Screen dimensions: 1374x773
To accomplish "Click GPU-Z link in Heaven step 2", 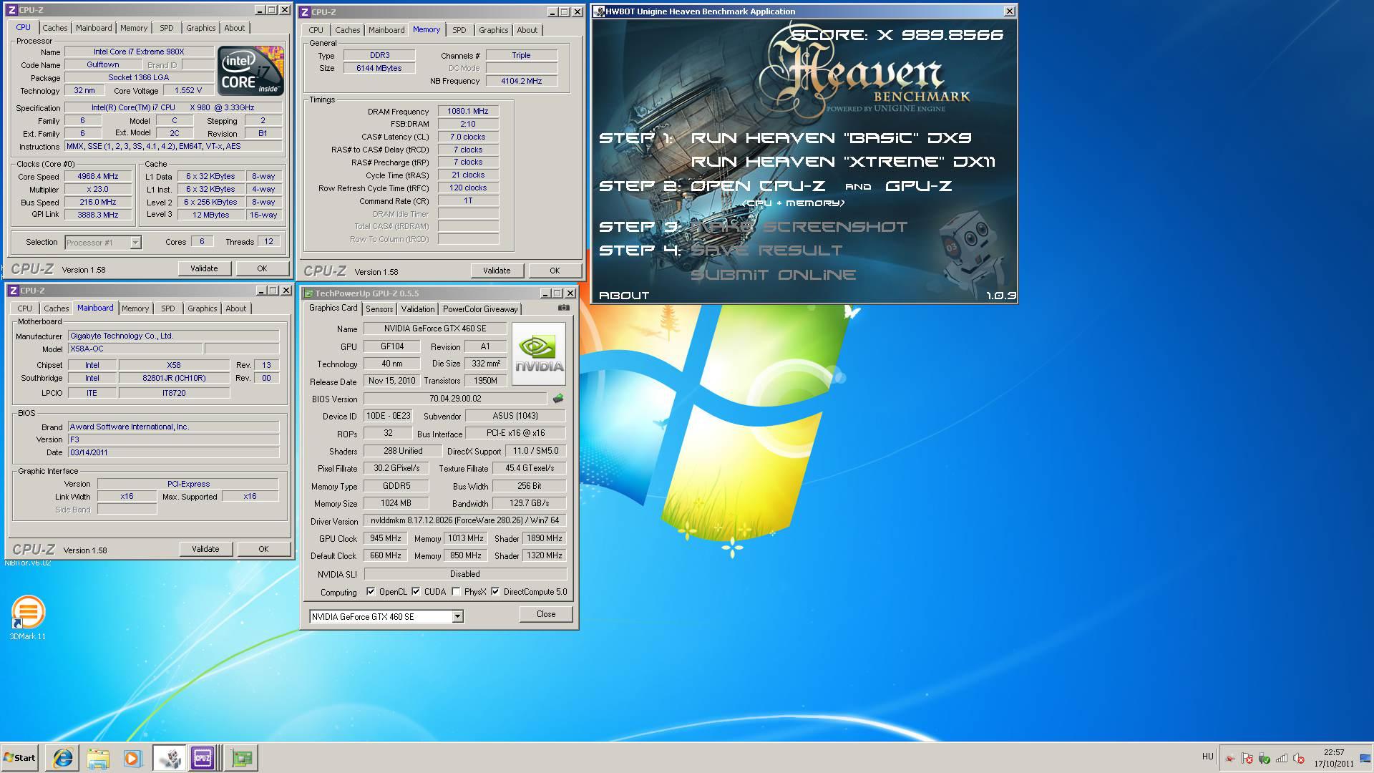I will coord(918,186).
